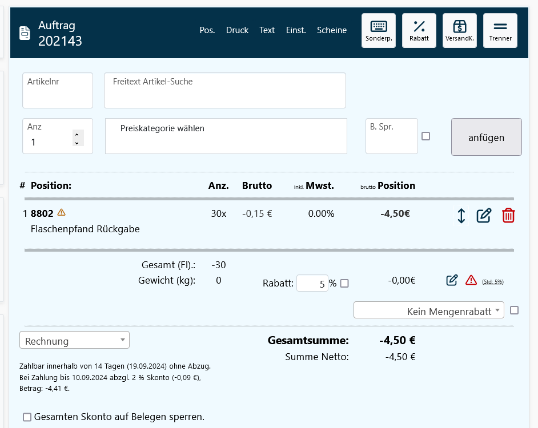Click the move up/down arrow icon

click(461, 216)
